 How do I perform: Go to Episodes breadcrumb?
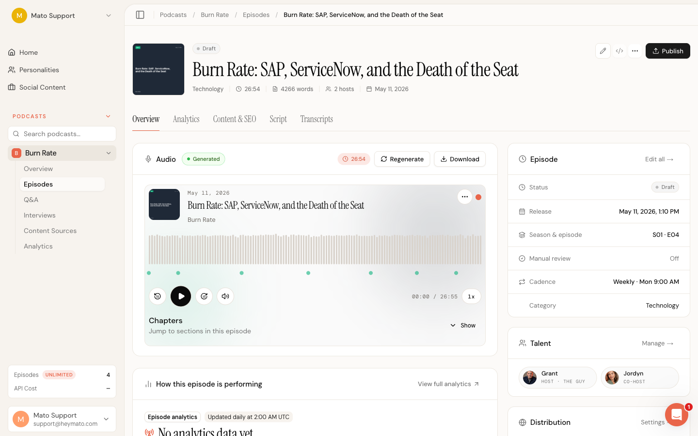256,15
